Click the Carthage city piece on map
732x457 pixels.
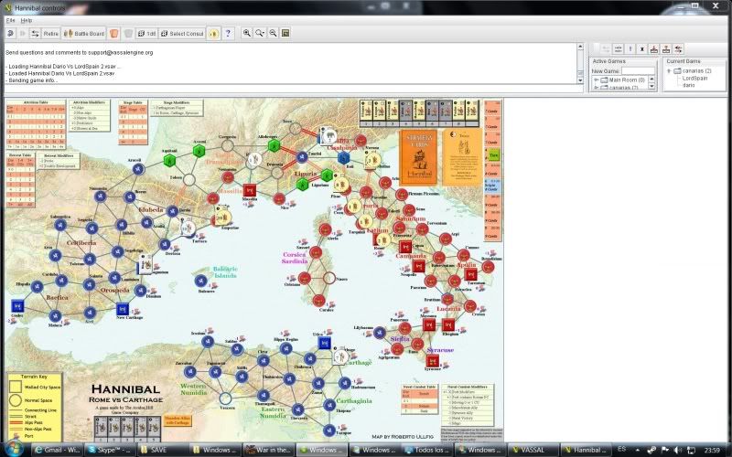click(340, 357)
